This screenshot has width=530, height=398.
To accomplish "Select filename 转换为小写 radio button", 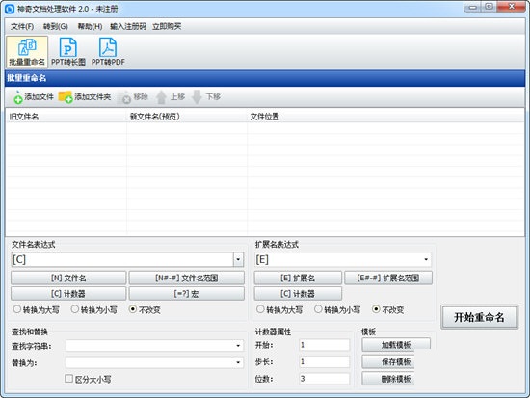I will coord(75,309).
